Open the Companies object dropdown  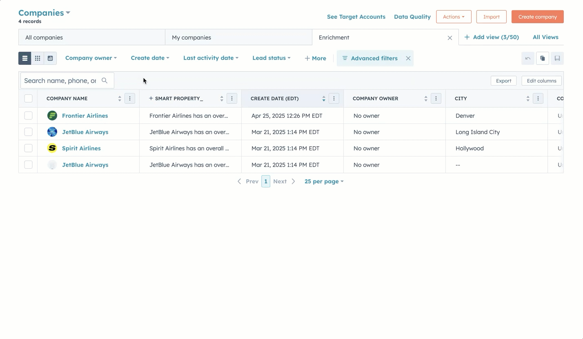[x=45, y=13]
